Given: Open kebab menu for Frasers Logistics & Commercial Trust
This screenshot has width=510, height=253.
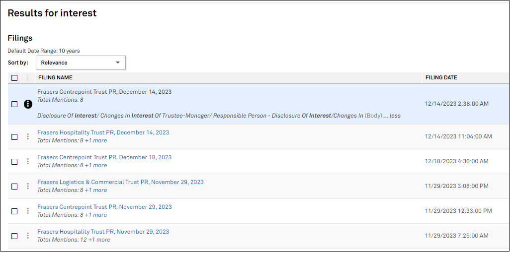Looking at the screenshot, I should 28,186.
